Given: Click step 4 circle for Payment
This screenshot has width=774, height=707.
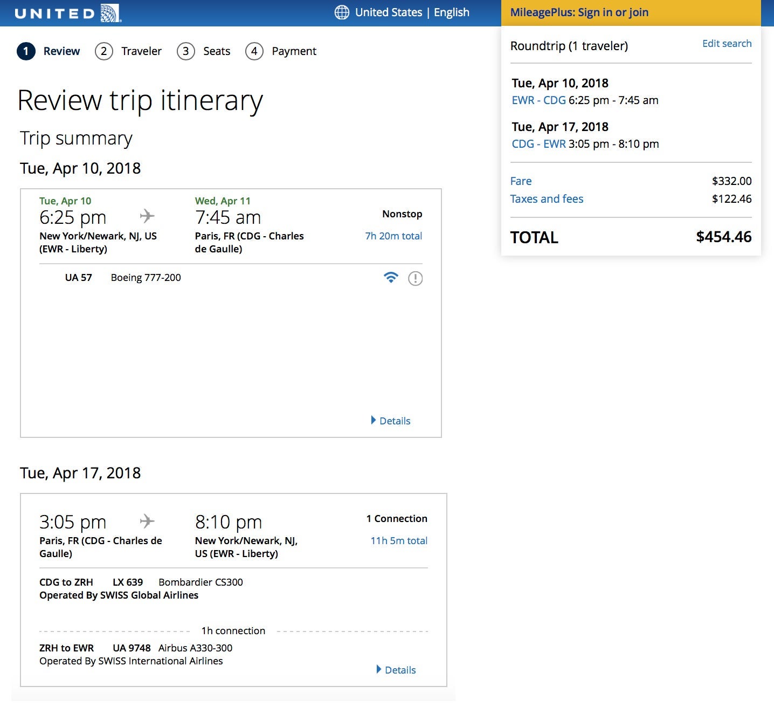Looking at the screenshot, I should click(x=254, y=51).
